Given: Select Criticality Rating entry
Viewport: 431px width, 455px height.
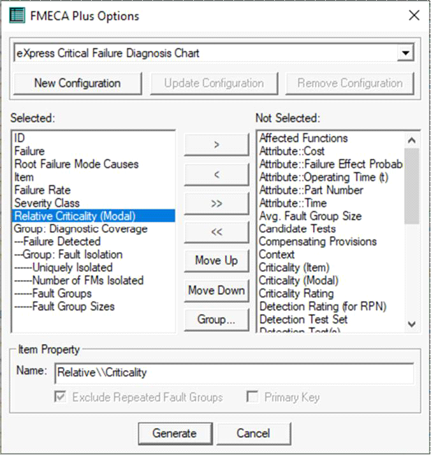Looking at the screenshot, I should (x=331, y=294).
